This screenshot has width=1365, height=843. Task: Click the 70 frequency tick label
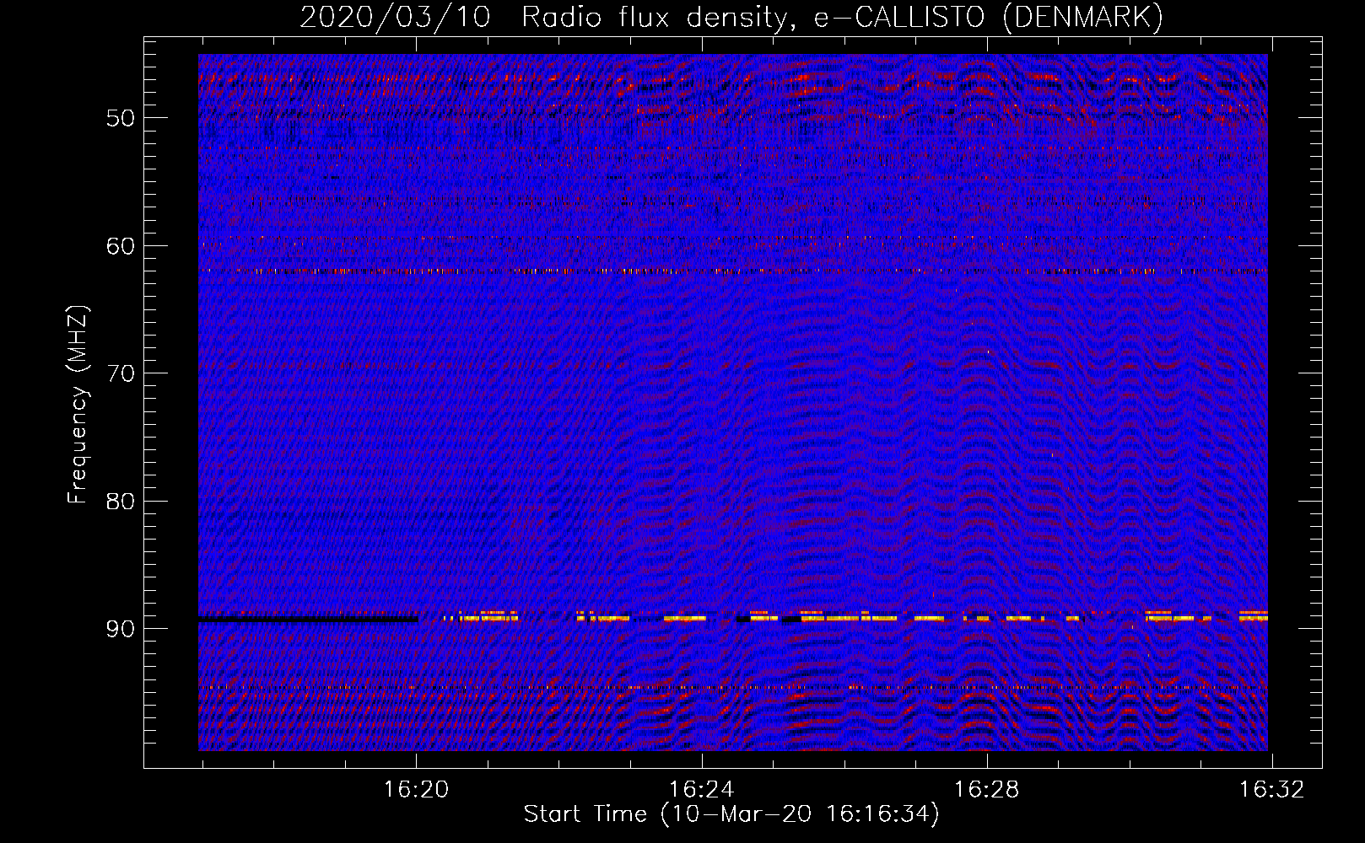[x=121, y=373]
